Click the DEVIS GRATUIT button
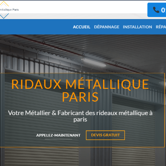Image resolution: width=166 pixels, height=166 pixels. pyautogui.click(x=105, y=135)
